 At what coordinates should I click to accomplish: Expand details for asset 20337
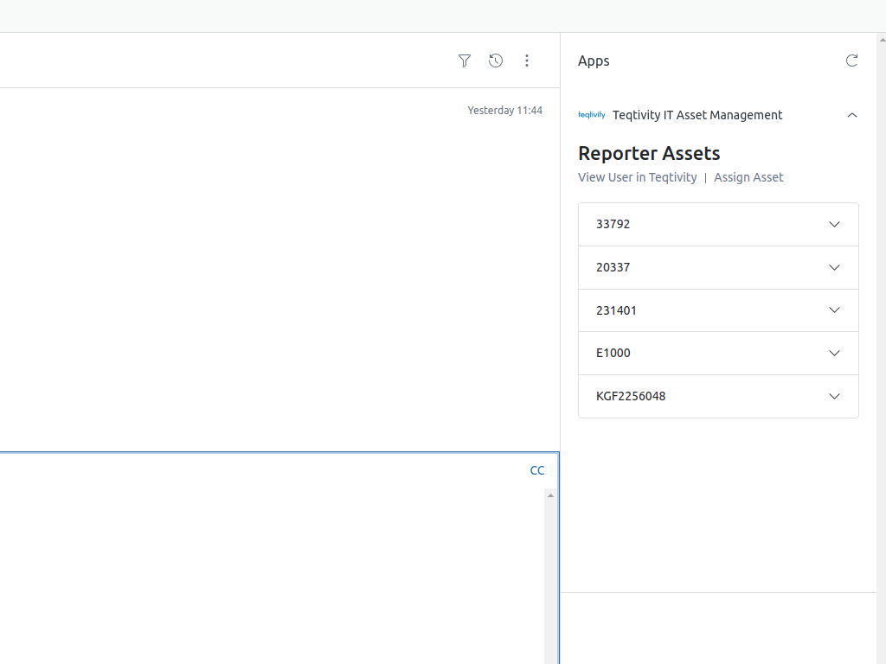click(x=834, y=267)
